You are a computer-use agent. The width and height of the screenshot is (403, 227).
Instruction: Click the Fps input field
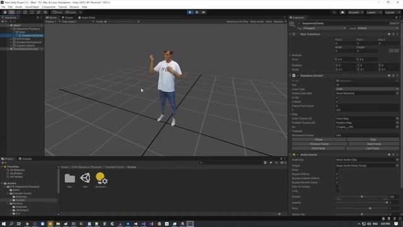pos(367,84)
